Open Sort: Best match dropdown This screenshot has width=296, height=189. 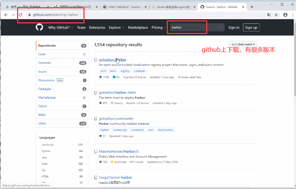pos(243,44)
